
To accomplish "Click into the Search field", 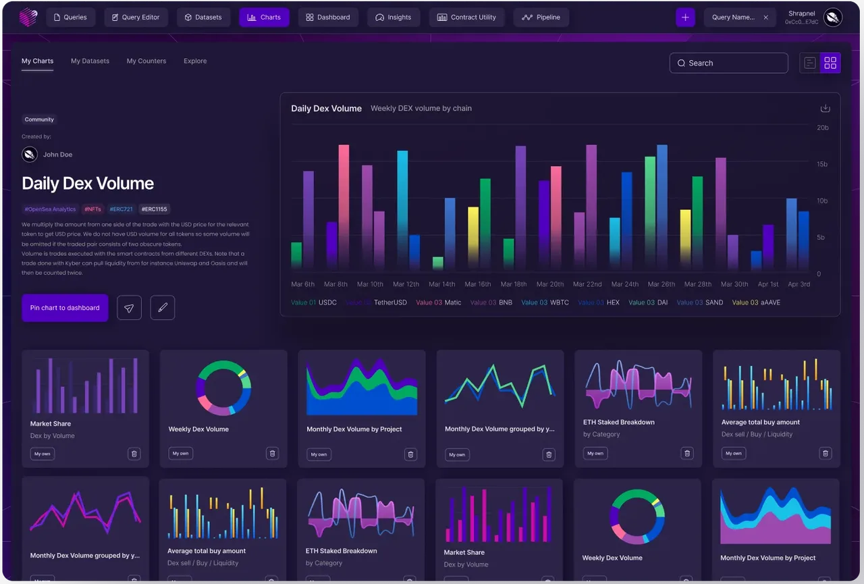I will (728, 63).
